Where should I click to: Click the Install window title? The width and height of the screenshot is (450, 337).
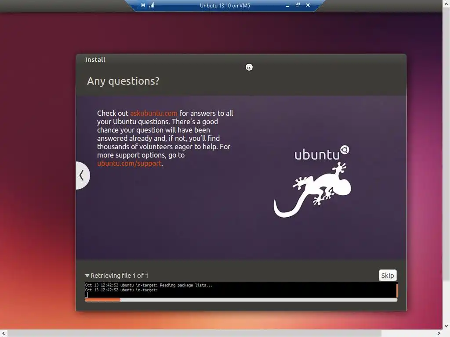pyautogui.click(x=95, y=60)
